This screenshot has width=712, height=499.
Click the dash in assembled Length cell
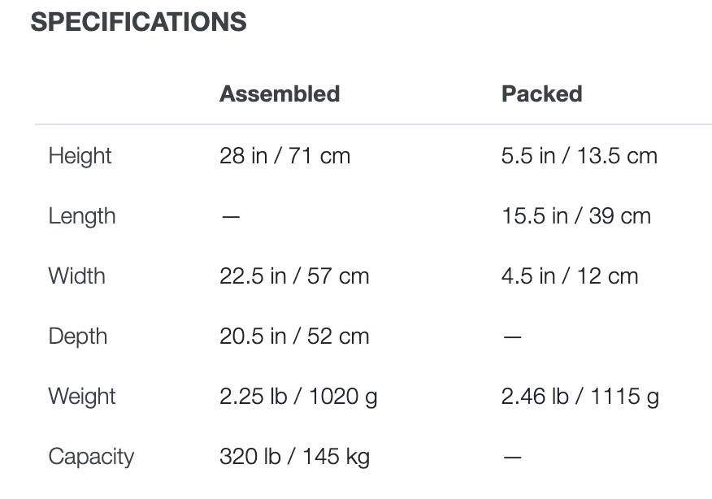[x=231, y=216]
